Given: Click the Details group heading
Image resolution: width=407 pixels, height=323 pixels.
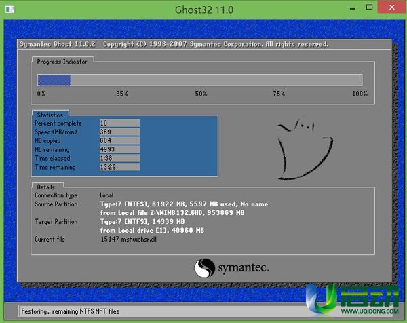Looking at the screenshot, I should [x=45, y=187].
